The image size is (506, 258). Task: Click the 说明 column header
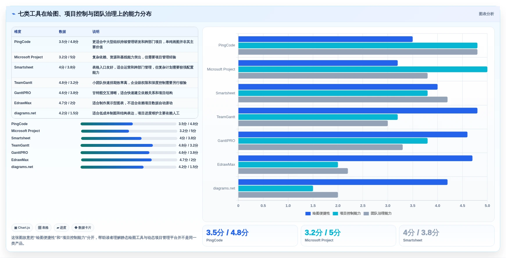[96, 32]
